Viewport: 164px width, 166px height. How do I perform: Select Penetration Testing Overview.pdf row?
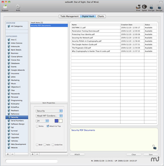(114, 31)
